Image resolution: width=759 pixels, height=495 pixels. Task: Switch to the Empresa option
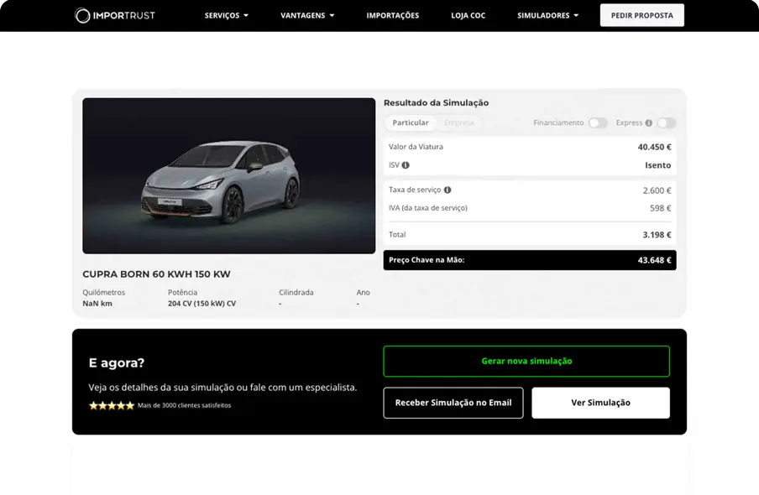point(459,123)
